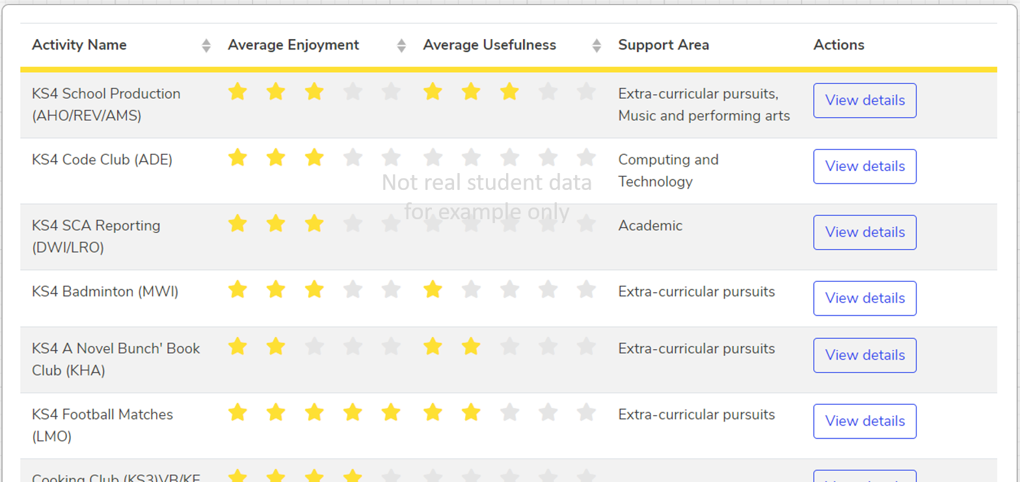Click first usefulness star for KS4 Badminton
Screen dimensions: 1020x482
point(433,289)
